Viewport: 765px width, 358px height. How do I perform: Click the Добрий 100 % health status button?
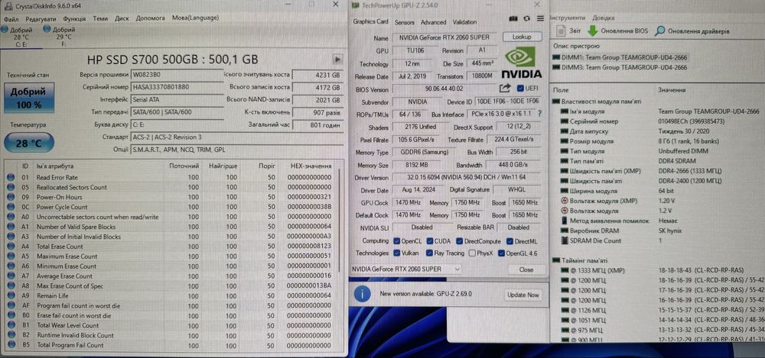(29, 98)
